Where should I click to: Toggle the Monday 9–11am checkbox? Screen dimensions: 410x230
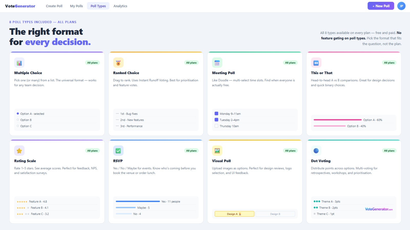click(216, 113)
